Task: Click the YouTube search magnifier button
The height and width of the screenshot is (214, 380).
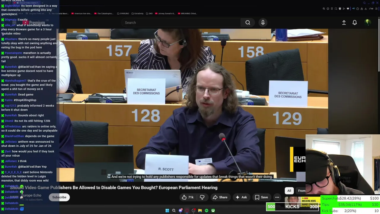Action: [248, 23]
